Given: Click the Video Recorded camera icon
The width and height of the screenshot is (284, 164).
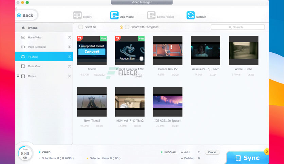Looking at the screenshot, I should [23, 47].
